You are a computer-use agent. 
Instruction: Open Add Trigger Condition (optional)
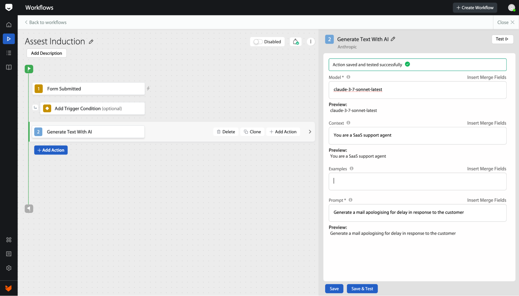tap(92, 108)
